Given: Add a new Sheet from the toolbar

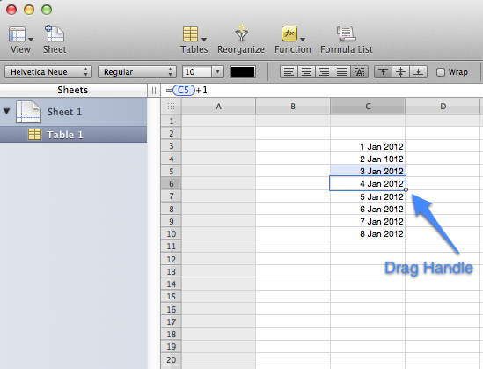Looking at the screenshot, I should (55, 41).
